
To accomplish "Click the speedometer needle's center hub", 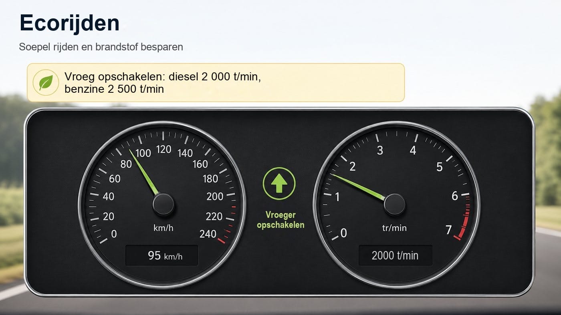I will pos(163,204).
